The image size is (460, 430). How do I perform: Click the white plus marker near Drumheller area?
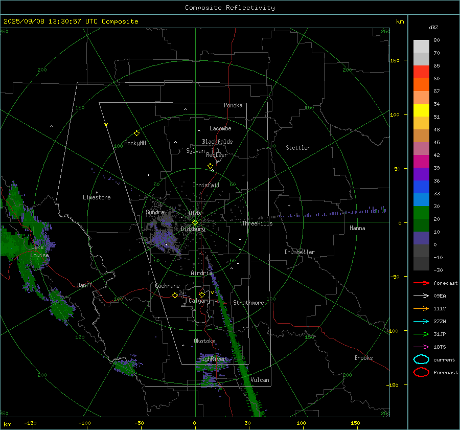tap(289, 206)
